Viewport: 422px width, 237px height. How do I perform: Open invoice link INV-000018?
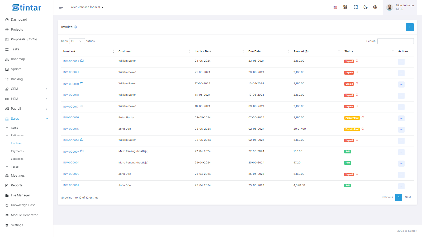pyautogui.click(x=71, y=95)
